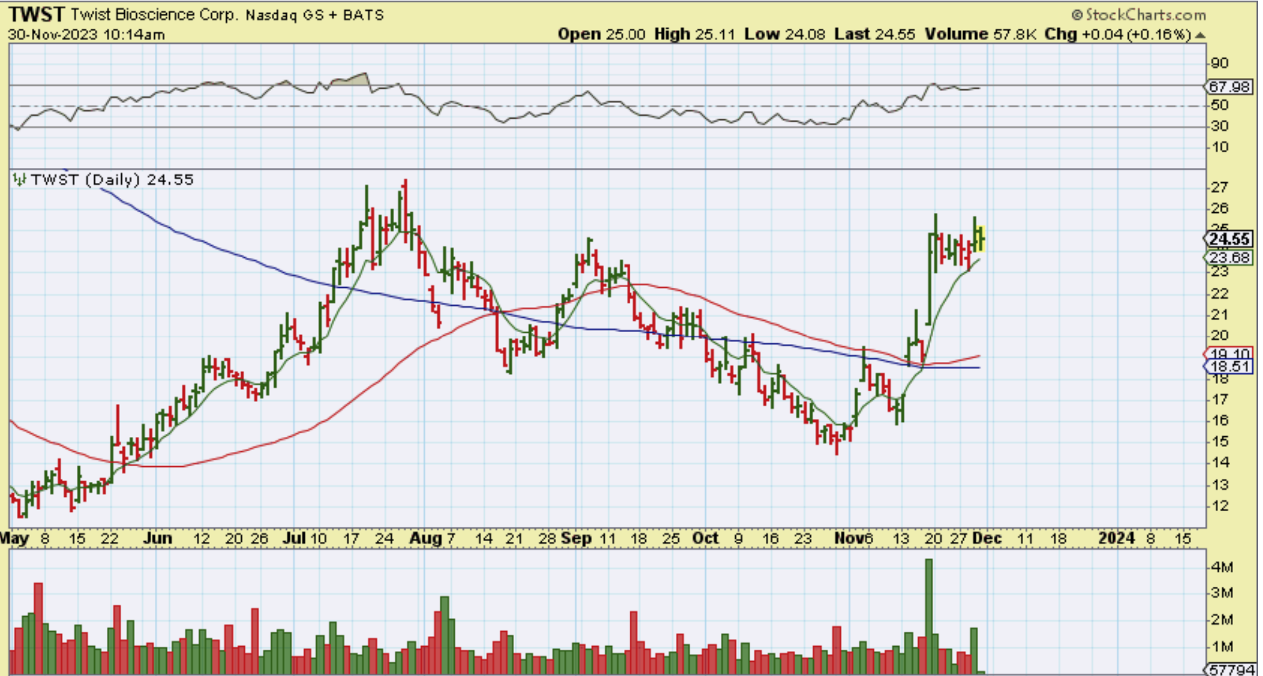Click the TWST (Daily) 24.55 legend label
Image resolution: width=1263 pixels, height=676 pixels.
(x=112, y=180)
